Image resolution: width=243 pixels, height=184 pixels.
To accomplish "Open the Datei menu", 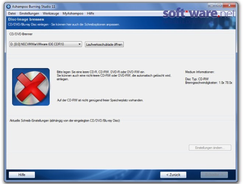I will click(x=12, y=14).
